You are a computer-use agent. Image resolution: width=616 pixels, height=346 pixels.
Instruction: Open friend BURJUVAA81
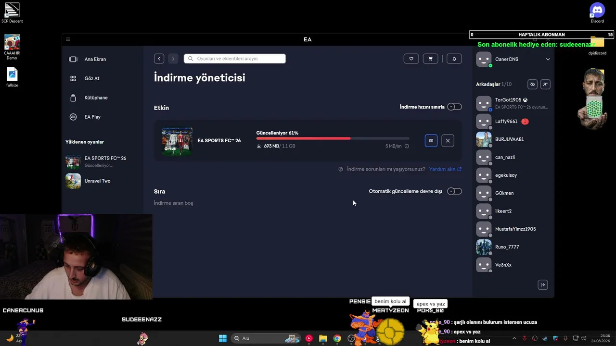[x=513, y=139]
